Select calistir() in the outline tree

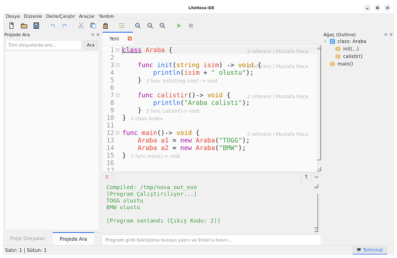point(352,56)
